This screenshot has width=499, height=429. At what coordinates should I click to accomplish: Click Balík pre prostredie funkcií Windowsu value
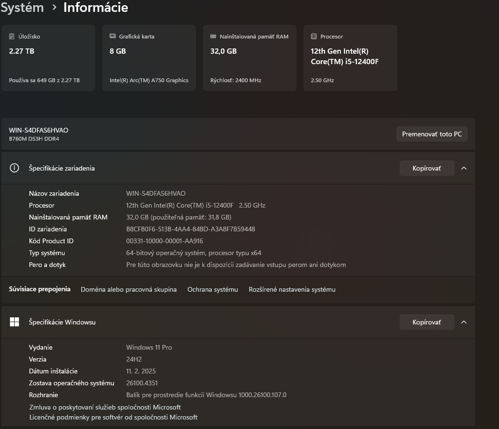[206, 395]
